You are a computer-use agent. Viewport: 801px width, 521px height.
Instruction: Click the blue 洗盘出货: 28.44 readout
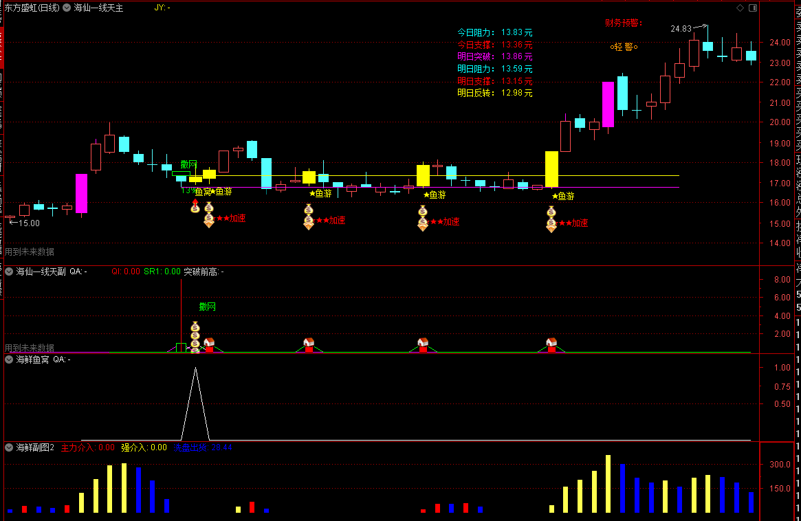click(x=203, y=447)
